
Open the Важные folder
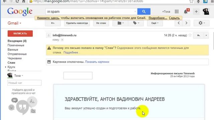(13, 50)
